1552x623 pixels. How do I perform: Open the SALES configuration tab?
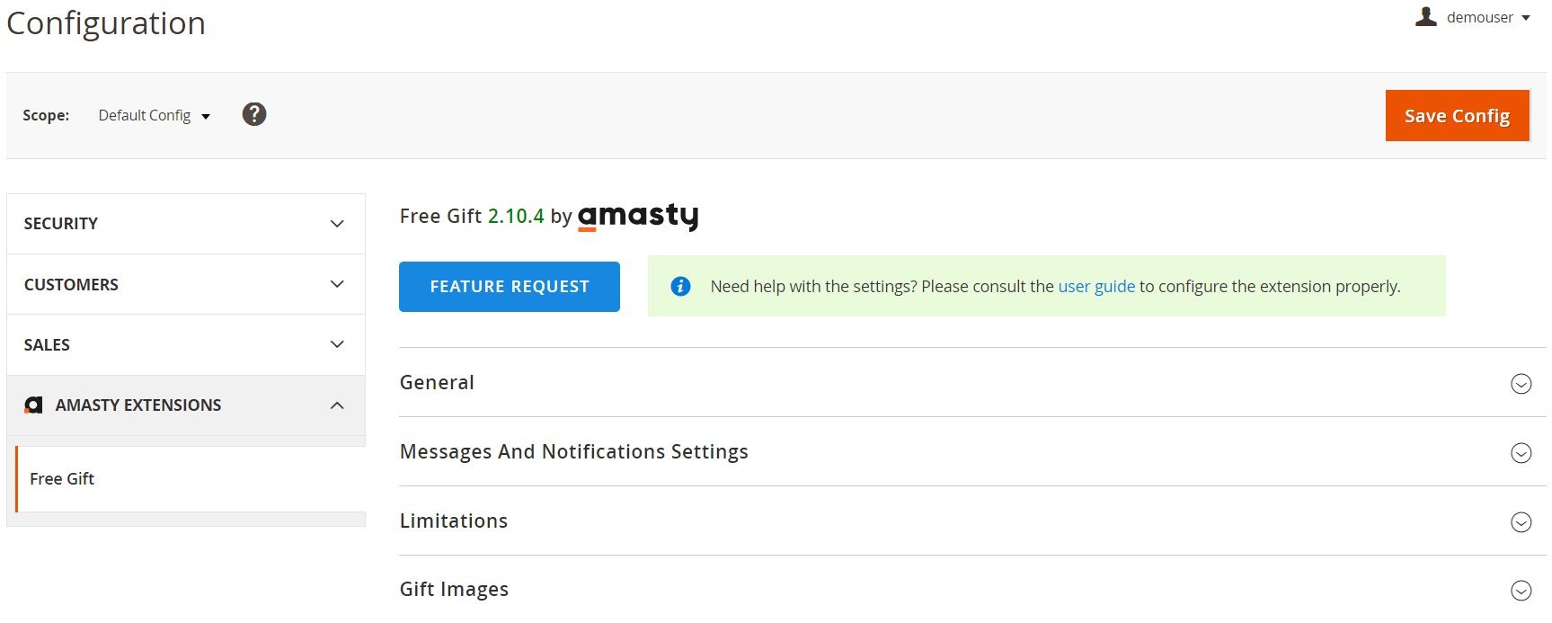(186, 344)
